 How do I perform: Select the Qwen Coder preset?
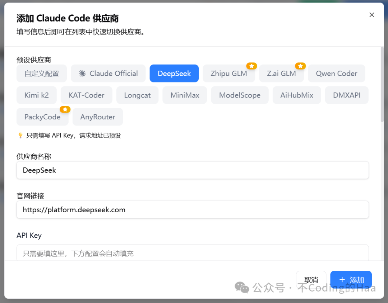pyautogui.click(x=337, y=74)
